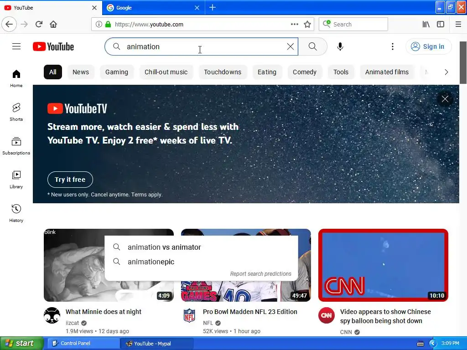Select the All filter chip

pos(53,72)
